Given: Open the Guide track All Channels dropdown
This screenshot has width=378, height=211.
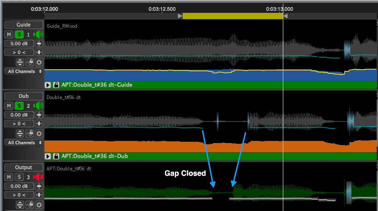Looking at the screenshot, I should pos(24,71).
